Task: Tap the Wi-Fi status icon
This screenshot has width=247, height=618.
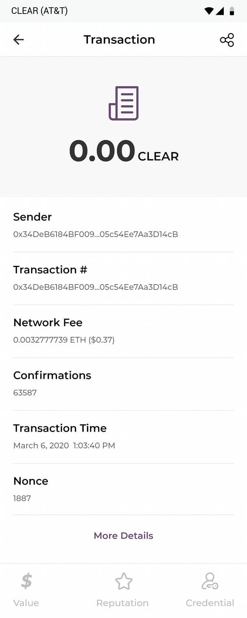Action: 209,11
